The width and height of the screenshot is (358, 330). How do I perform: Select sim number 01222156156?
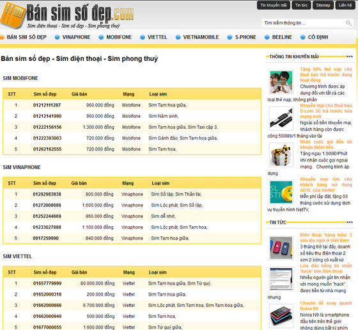[x=47, y=127]
